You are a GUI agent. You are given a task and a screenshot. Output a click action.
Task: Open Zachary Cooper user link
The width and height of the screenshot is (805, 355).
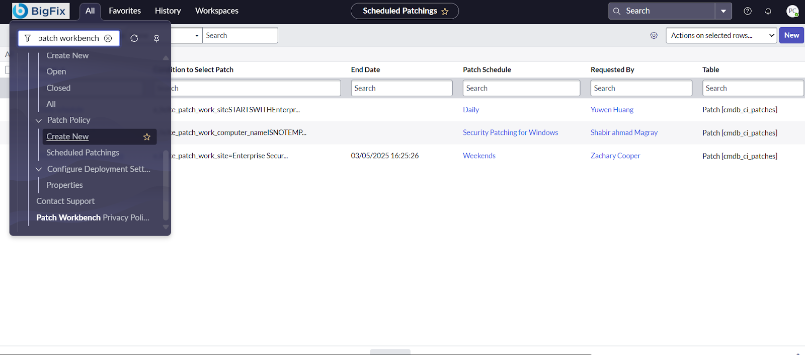pos(615,156)
